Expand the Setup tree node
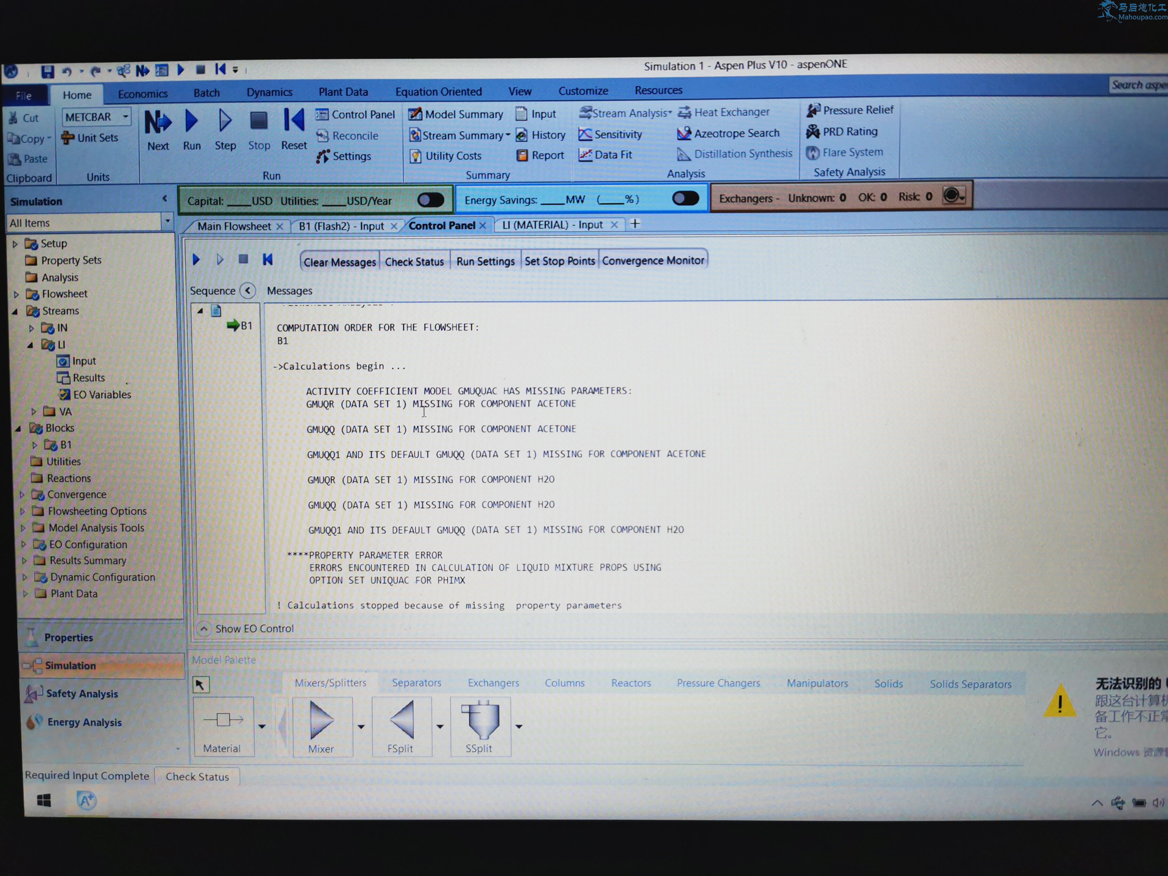This screenshot has width=1168, height=876. point(15,244)
